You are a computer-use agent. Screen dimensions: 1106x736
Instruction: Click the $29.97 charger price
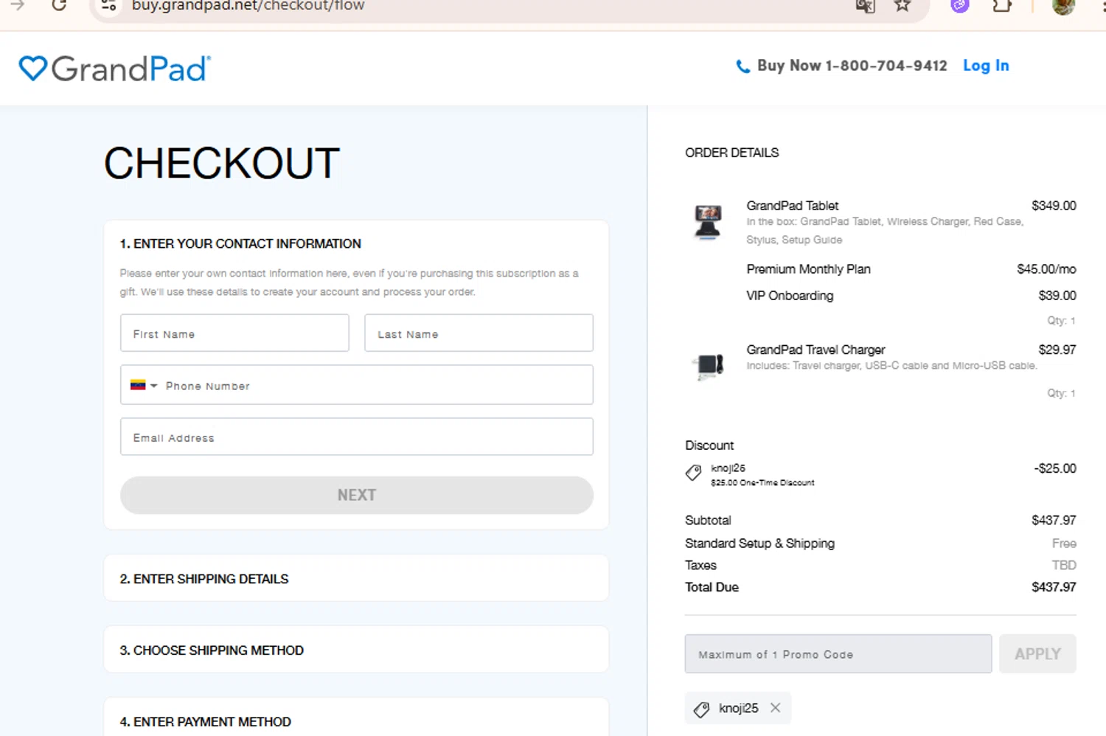point(1057,350)
